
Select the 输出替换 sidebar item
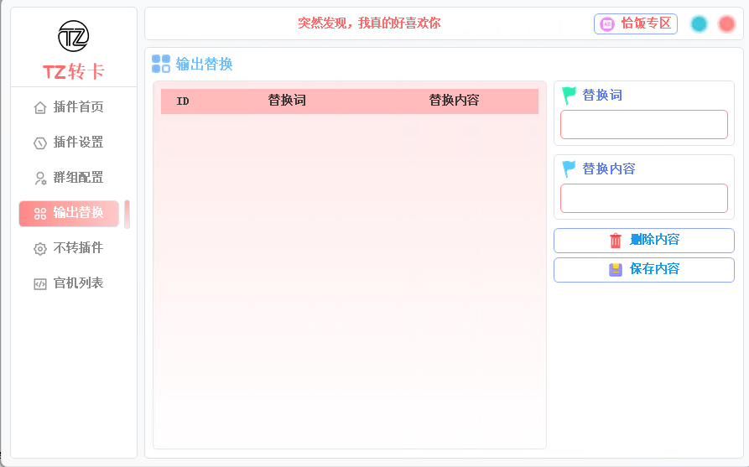pos(69,213)
